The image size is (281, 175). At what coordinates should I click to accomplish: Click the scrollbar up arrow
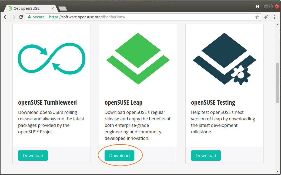click(x=277, y=24)
